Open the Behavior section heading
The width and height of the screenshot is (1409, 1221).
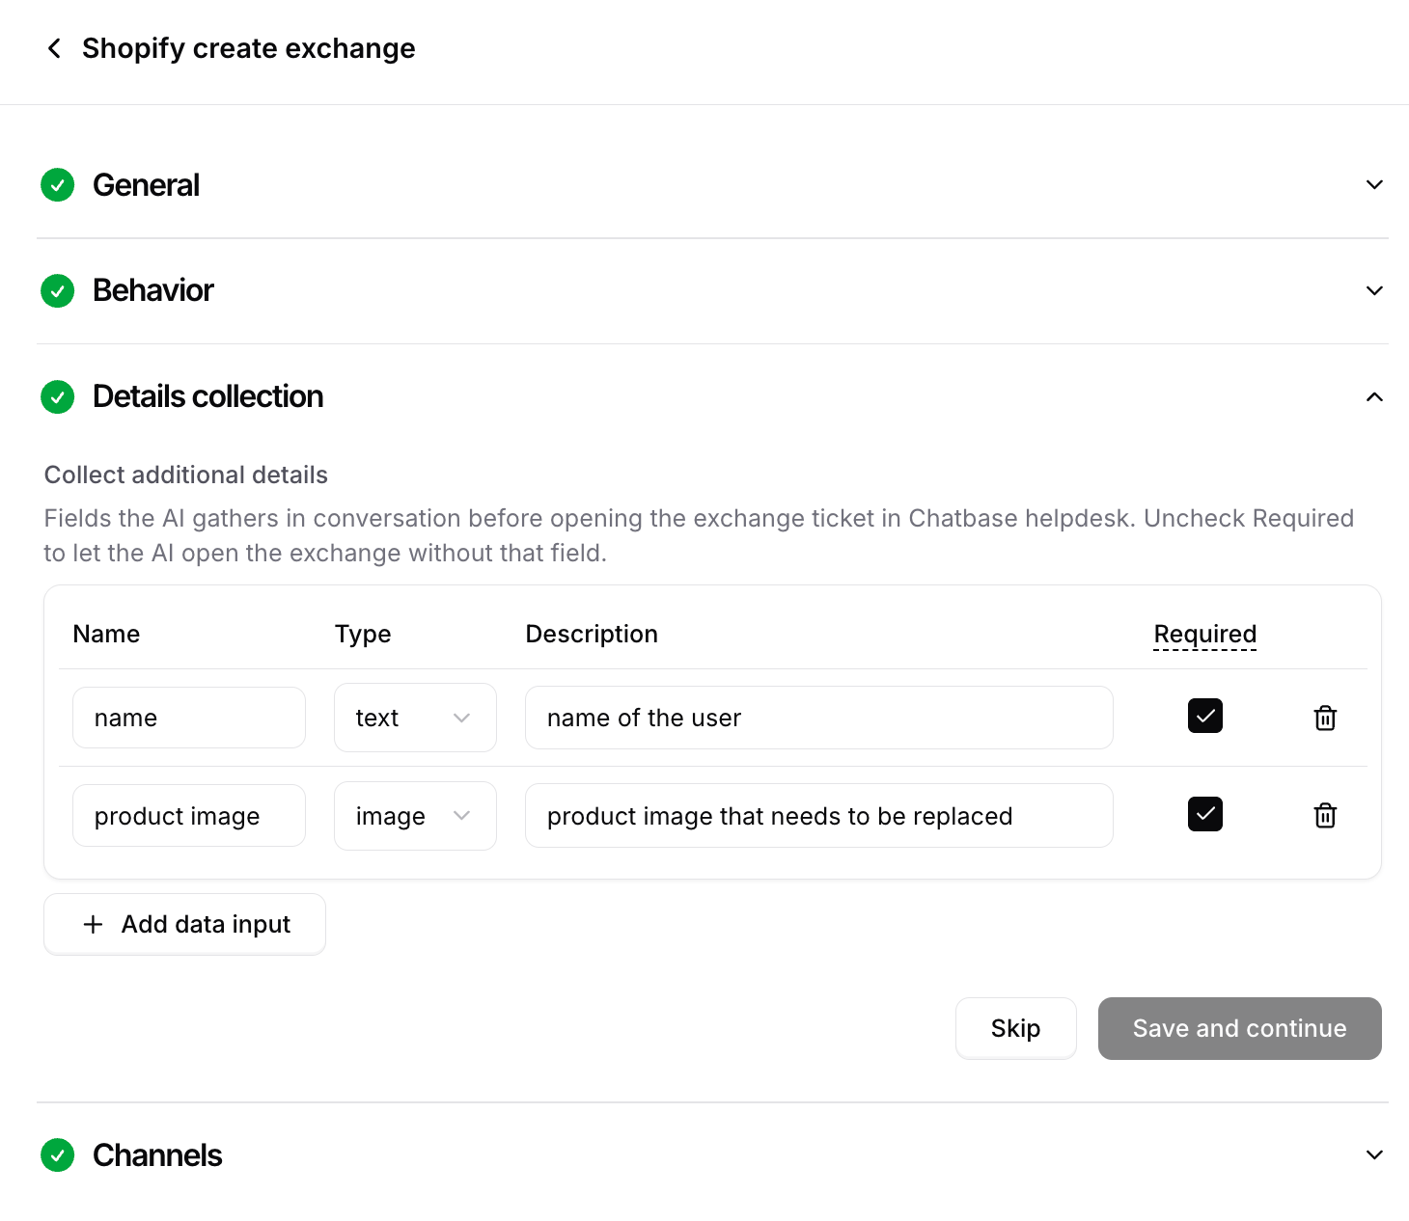click(152, 290)
